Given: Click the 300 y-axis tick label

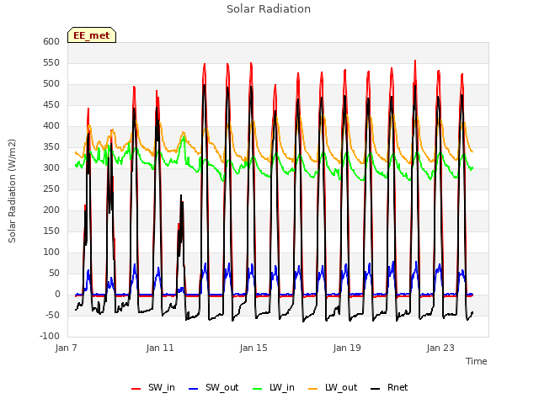Looking at the screenshot, I should (51, 168).
